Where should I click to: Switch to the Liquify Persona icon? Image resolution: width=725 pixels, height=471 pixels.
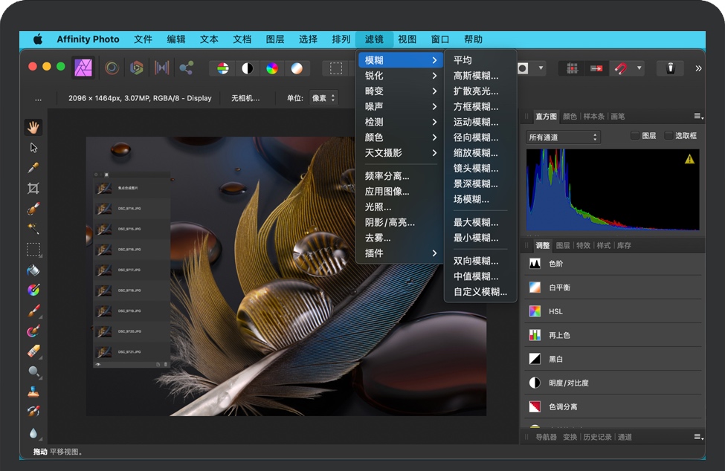point(112,68)
